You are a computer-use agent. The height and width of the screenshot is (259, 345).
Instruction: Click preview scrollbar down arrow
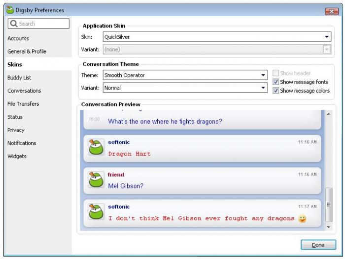pyautogui.click(x=329, y=227)
